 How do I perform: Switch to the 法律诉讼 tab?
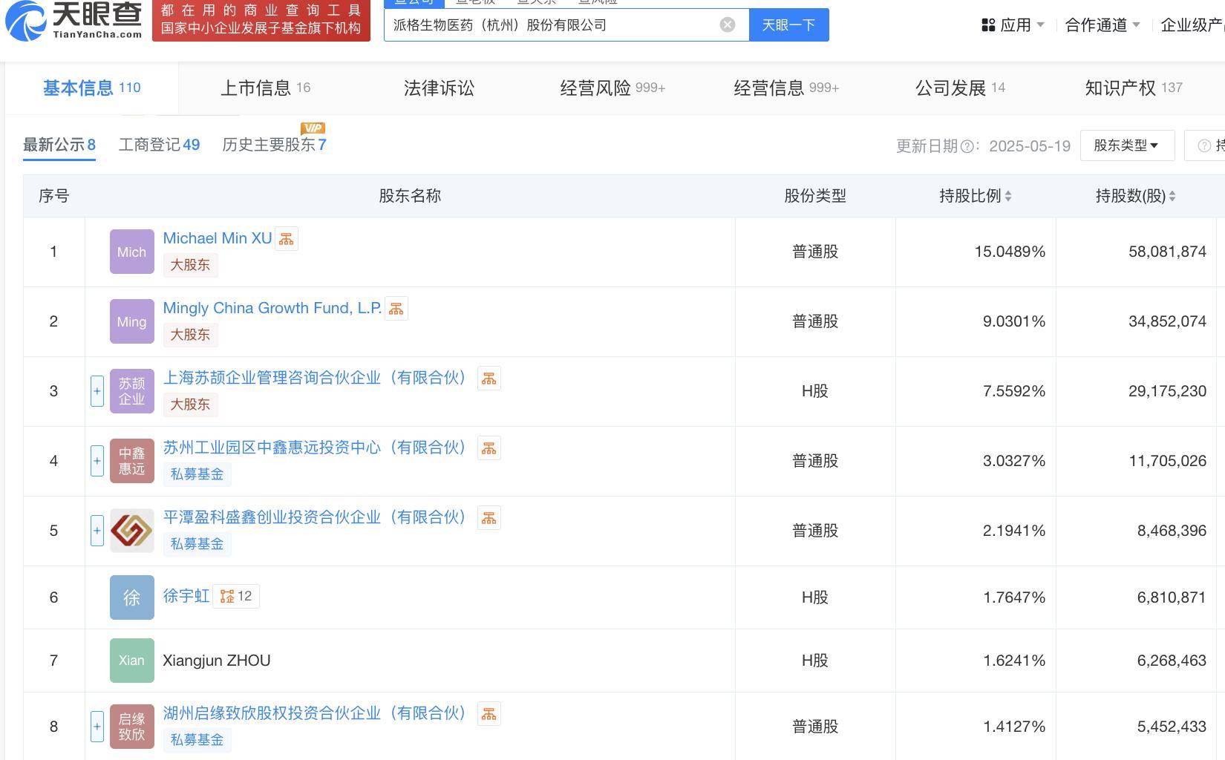(x=439, y=88)
